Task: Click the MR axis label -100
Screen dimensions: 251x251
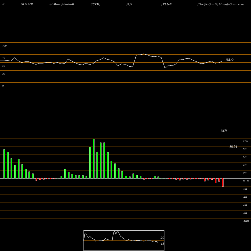Action: tap(246, 221)
